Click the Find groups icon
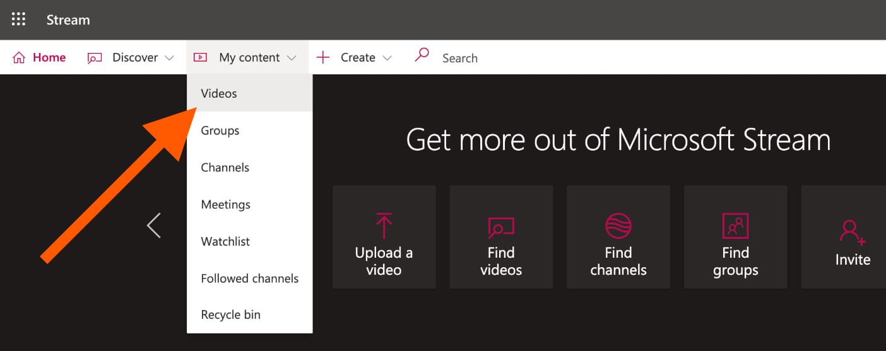 click(735, 226)
